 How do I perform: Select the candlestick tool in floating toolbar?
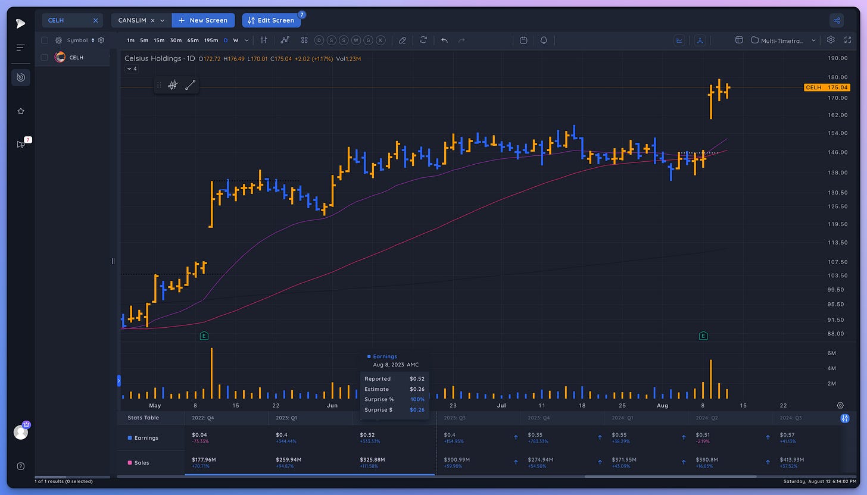[x=173, y=85]
